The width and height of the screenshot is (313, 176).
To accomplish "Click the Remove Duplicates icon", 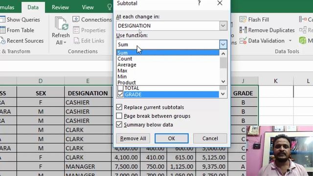I will tap(243, 30).
